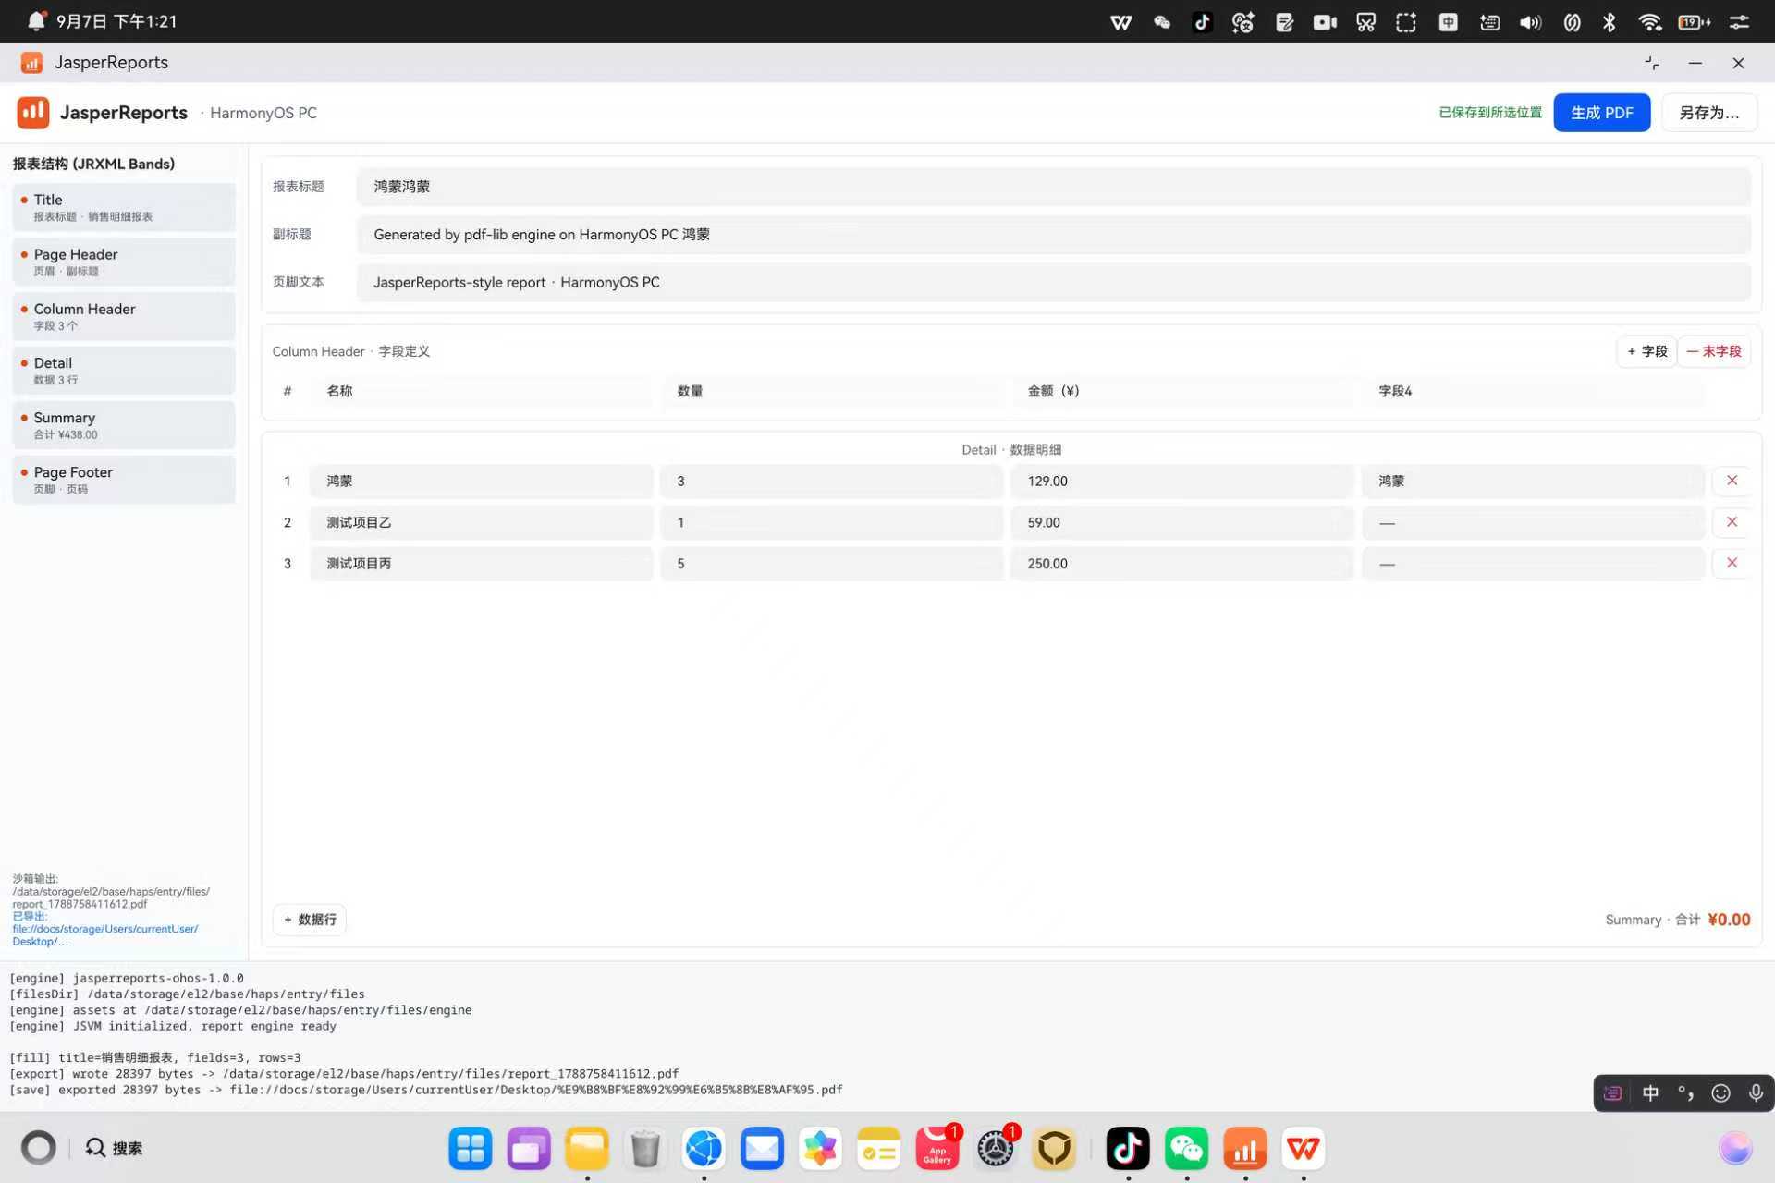Select the Column Header band
This screenshot has width=1775, height=1183.
click(x=124, y=316)
